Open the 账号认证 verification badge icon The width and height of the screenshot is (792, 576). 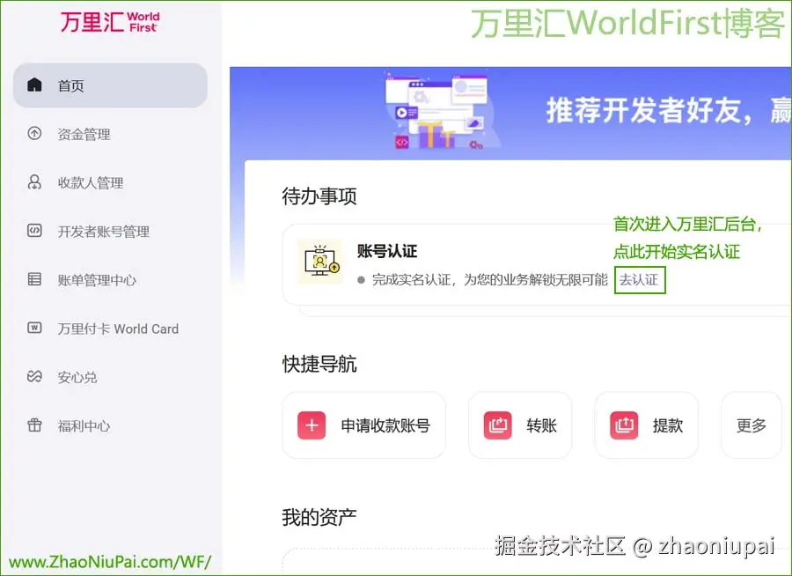pyautogui.click(x=320, y=262)
